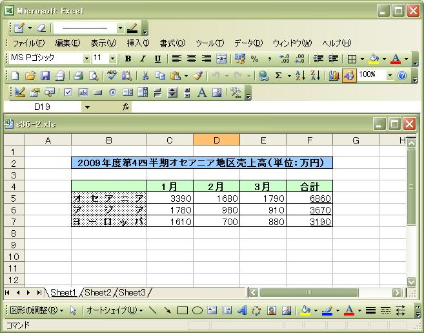Expand the Borders dropdown arrow

tap(362, 59)
